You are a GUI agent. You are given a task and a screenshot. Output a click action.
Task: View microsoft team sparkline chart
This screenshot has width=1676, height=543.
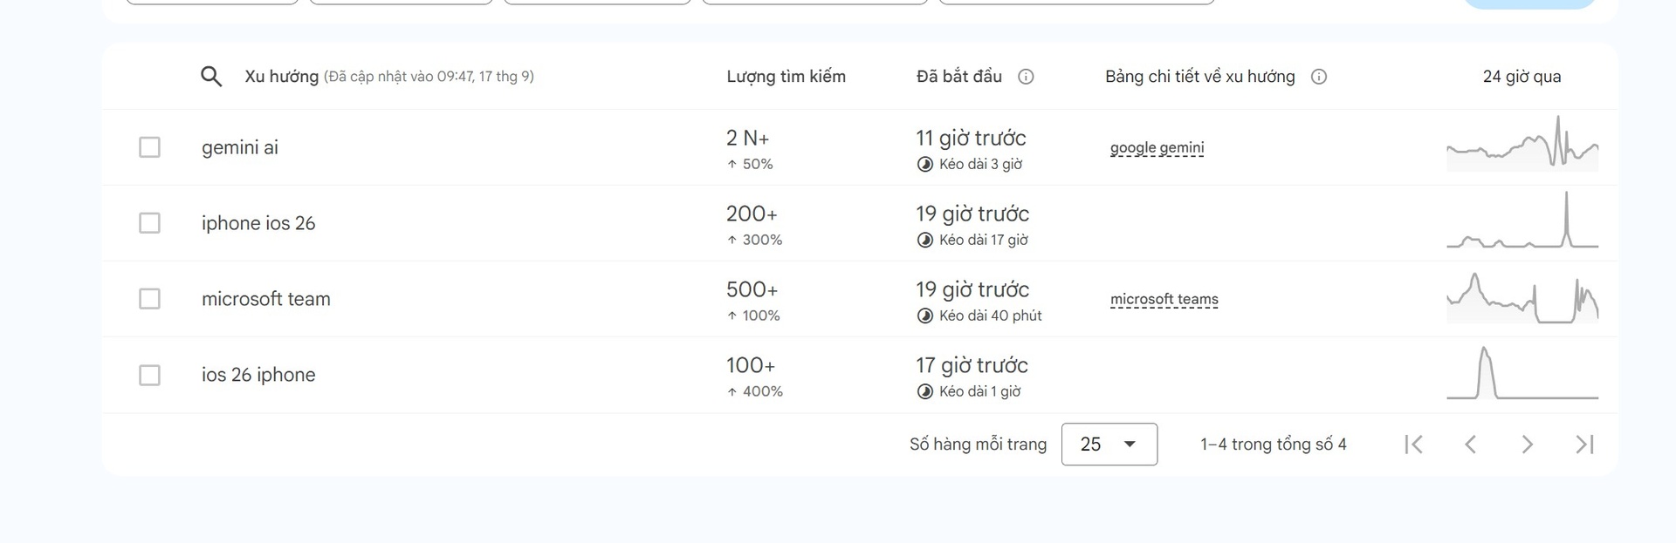(x=1522, y=299)
